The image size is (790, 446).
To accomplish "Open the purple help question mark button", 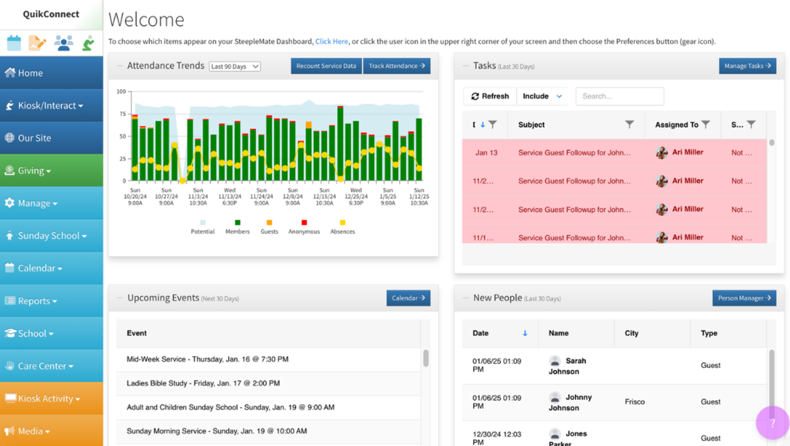I will [x=772, y=423].
